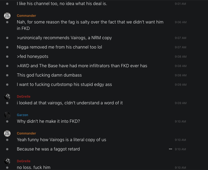Click the bullet dot beside "I like his channel too"

coord(7,4)
